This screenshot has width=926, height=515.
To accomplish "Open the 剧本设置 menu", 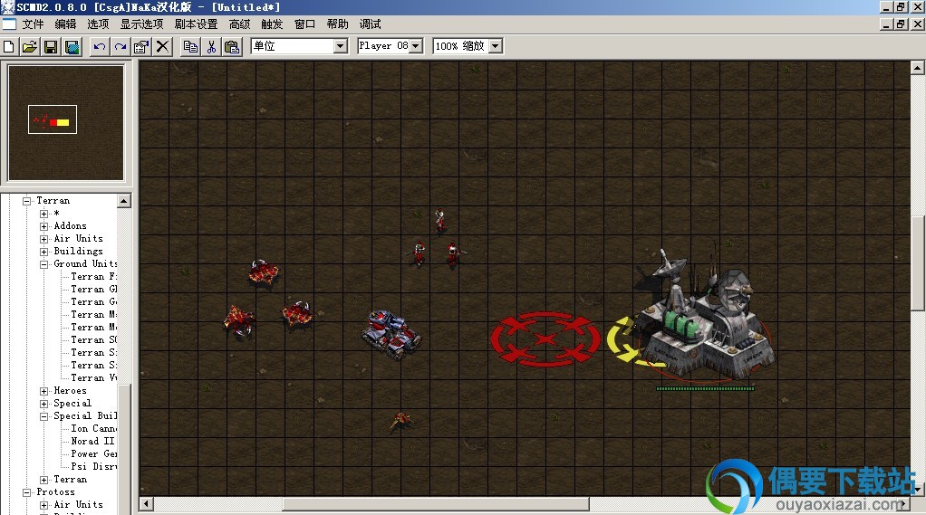I will click(196, 24).
